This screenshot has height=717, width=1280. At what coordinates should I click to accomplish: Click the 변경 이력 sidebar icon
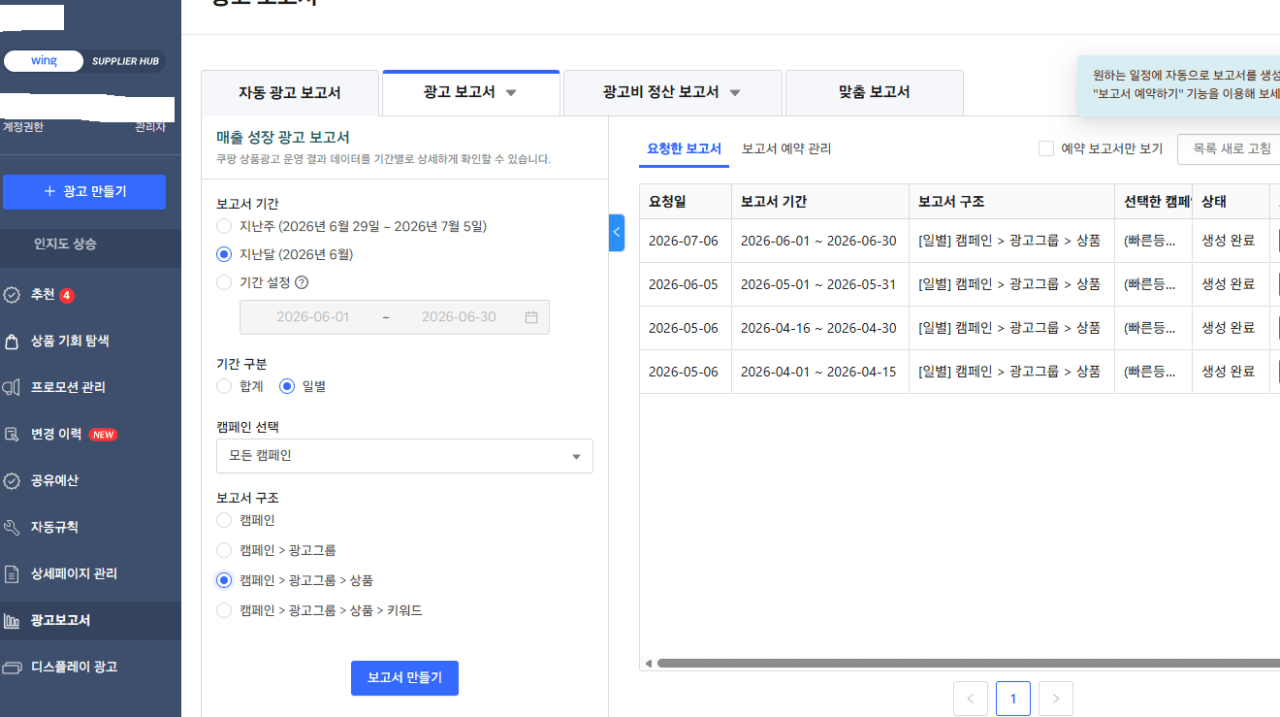tap(11, 435)
